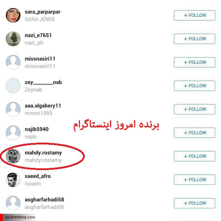The width and height of the screenshot is (221, 221).
Task: Follow saeed_afro
Action: pos(195,180)
